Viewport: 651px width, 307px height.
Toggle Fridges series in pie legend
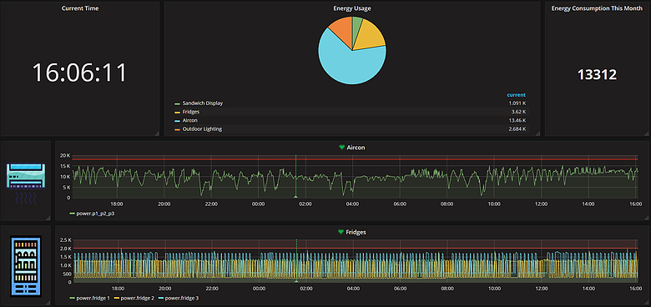(191, 112)
